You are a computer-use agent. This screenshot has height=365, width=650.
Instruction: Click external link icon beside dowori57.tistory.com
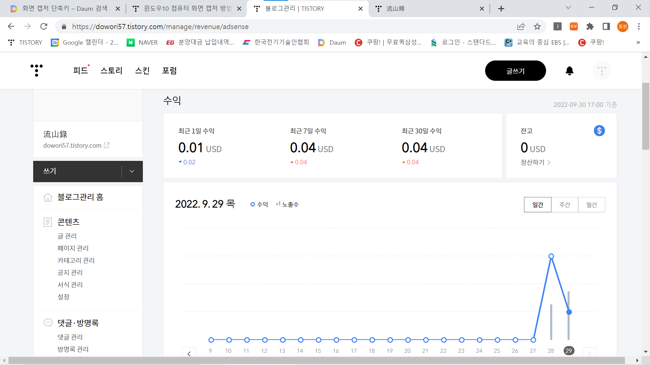(x=107, y=145)
